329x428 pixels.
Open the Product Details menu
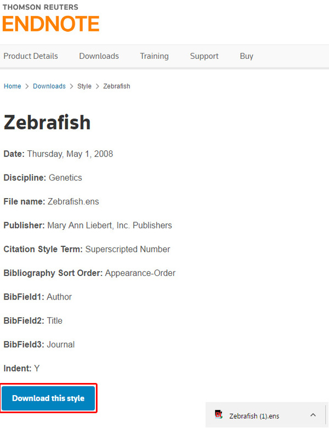[31, 56]
